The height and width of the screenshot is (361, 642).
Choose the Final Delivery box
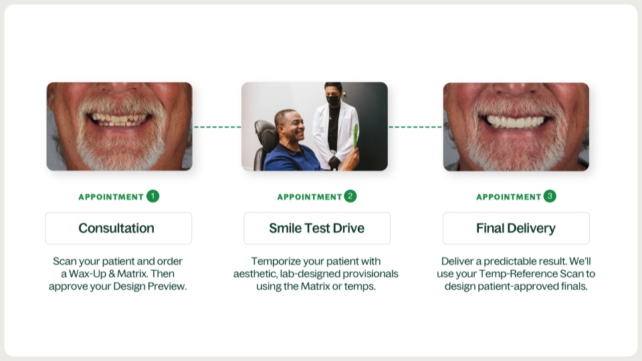click(516, 229)
